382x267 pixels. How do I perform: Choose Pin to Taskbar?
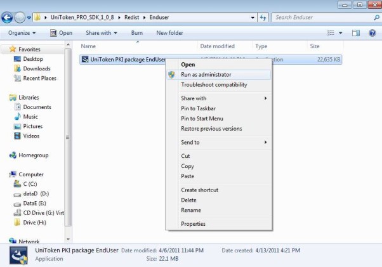(218, 108)
